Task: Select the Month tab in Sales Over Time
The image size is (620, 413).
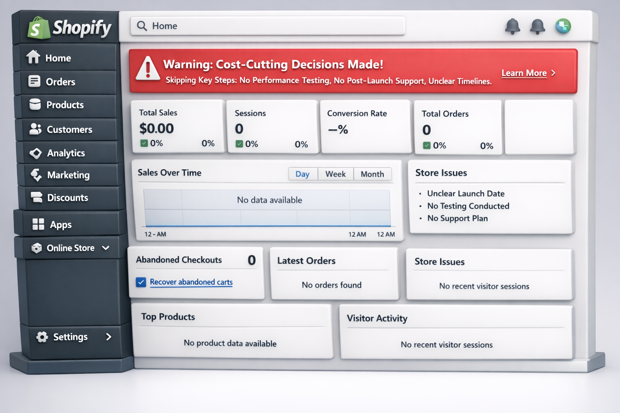Action: coord(372,174)
